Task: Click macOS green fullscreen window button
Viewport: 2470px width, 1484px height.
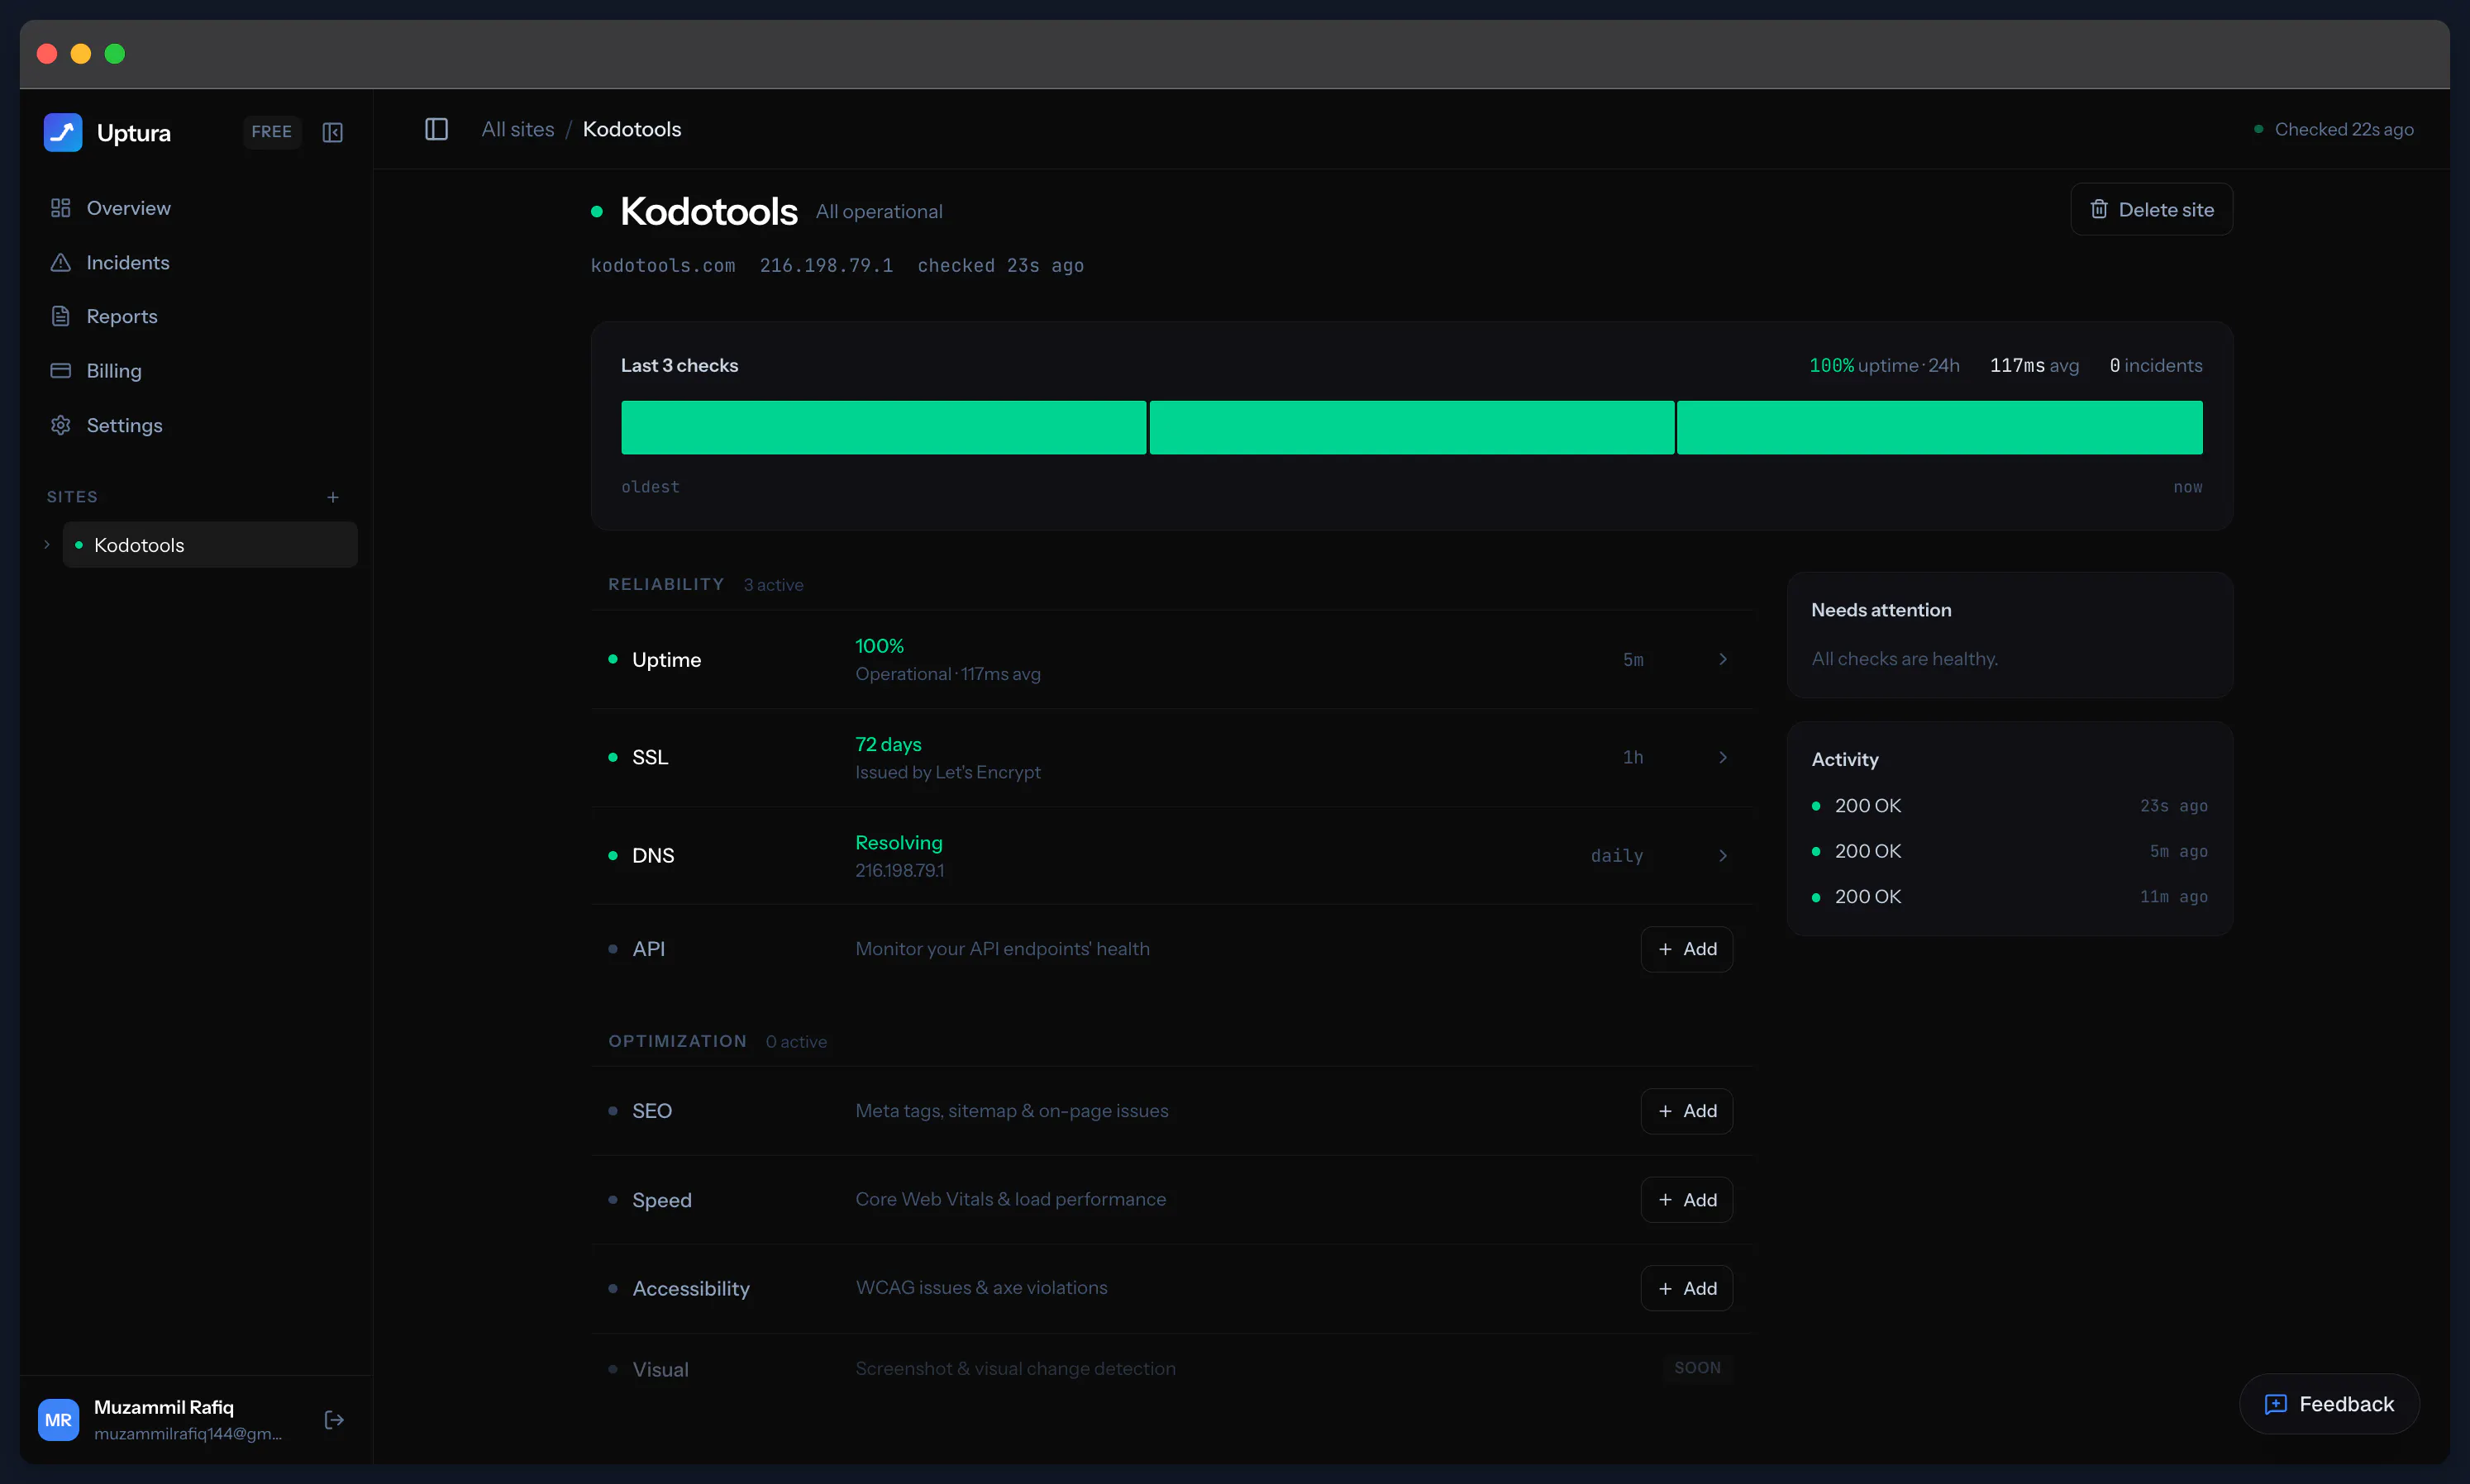Action: [115, 54]
